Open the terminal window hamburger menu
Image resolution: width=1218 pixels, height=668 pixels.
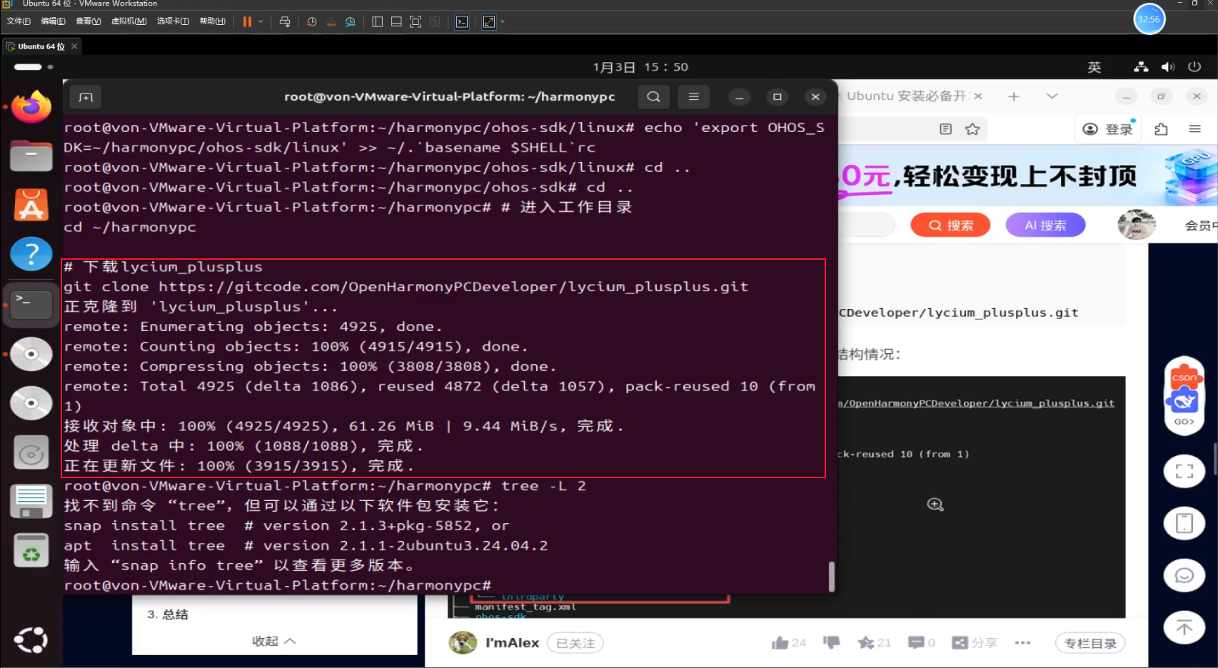tap(693, 96)
